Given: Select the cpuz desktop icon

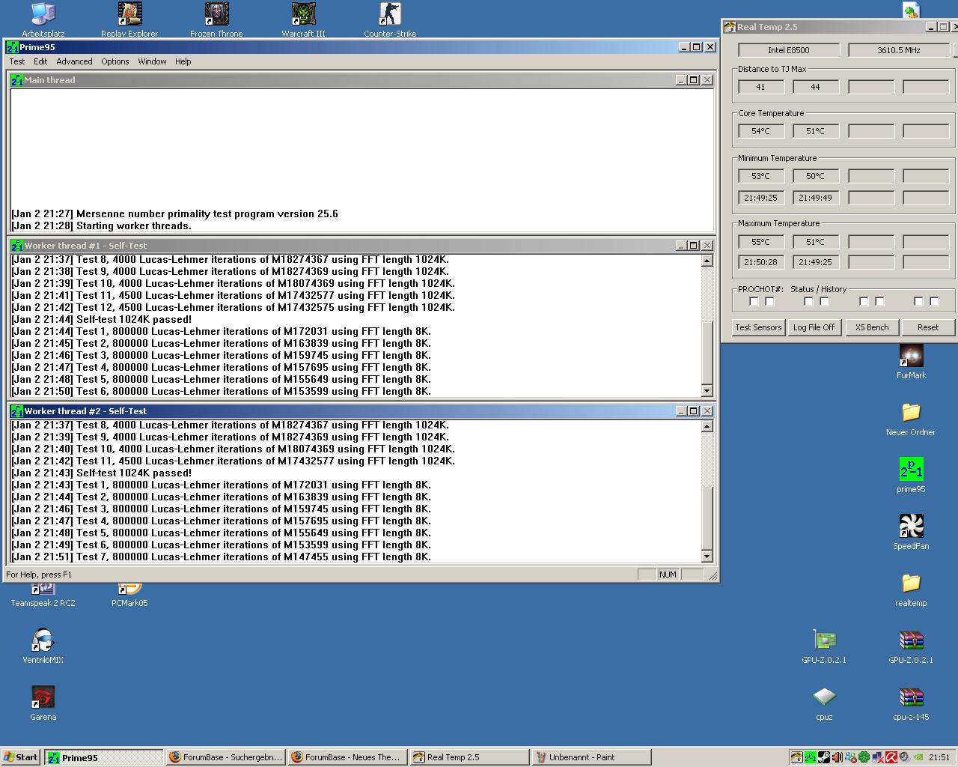Looking at the screenshot, I should tap(824, 703).
